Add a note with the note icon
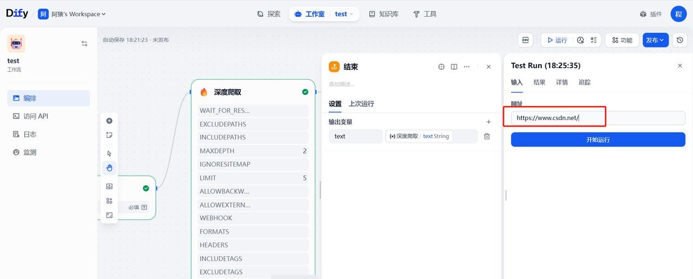Screen dimensions: 693x279 [x=109, y=135]
